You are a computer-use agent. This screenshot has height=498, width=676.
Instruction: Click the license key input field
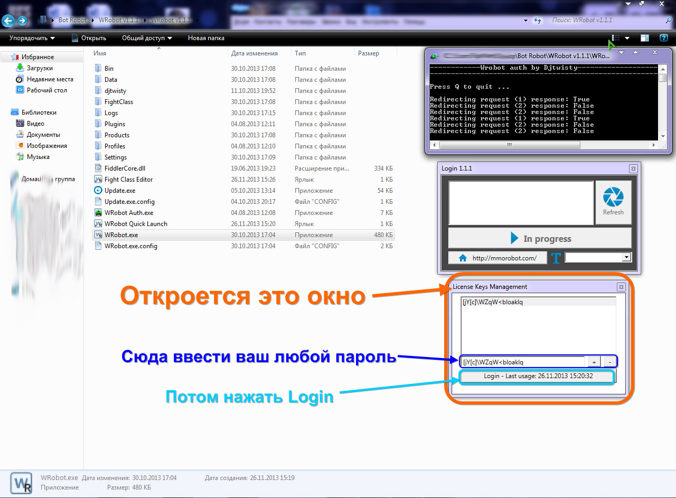tap(523, 362)
